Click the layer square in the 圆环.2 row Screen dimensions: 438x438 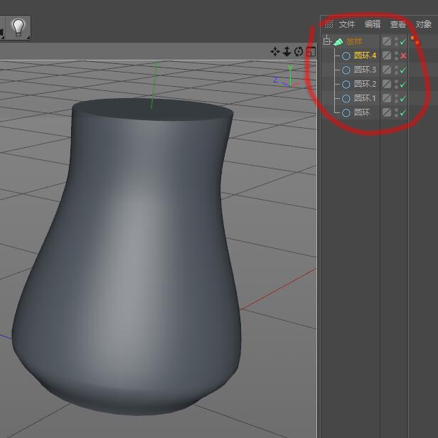coord(387,84)
